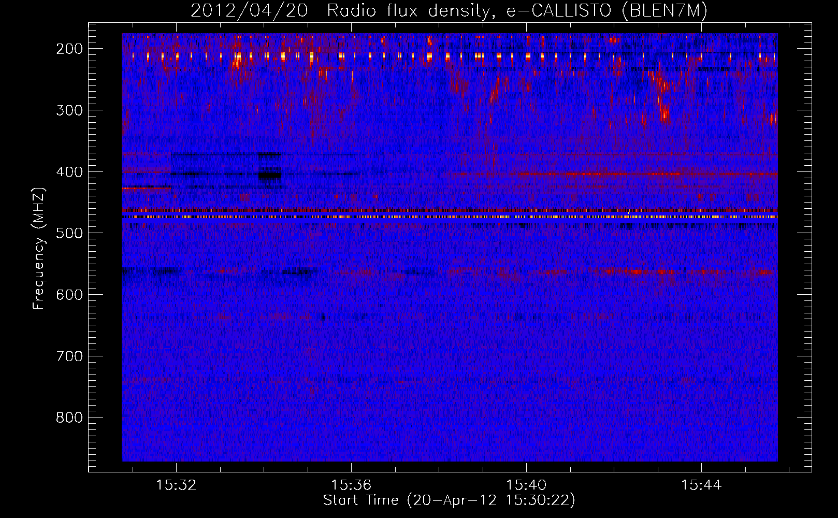Click the 15:40 time tick label
Screen dimensions: 838x518
pos(526,485)
